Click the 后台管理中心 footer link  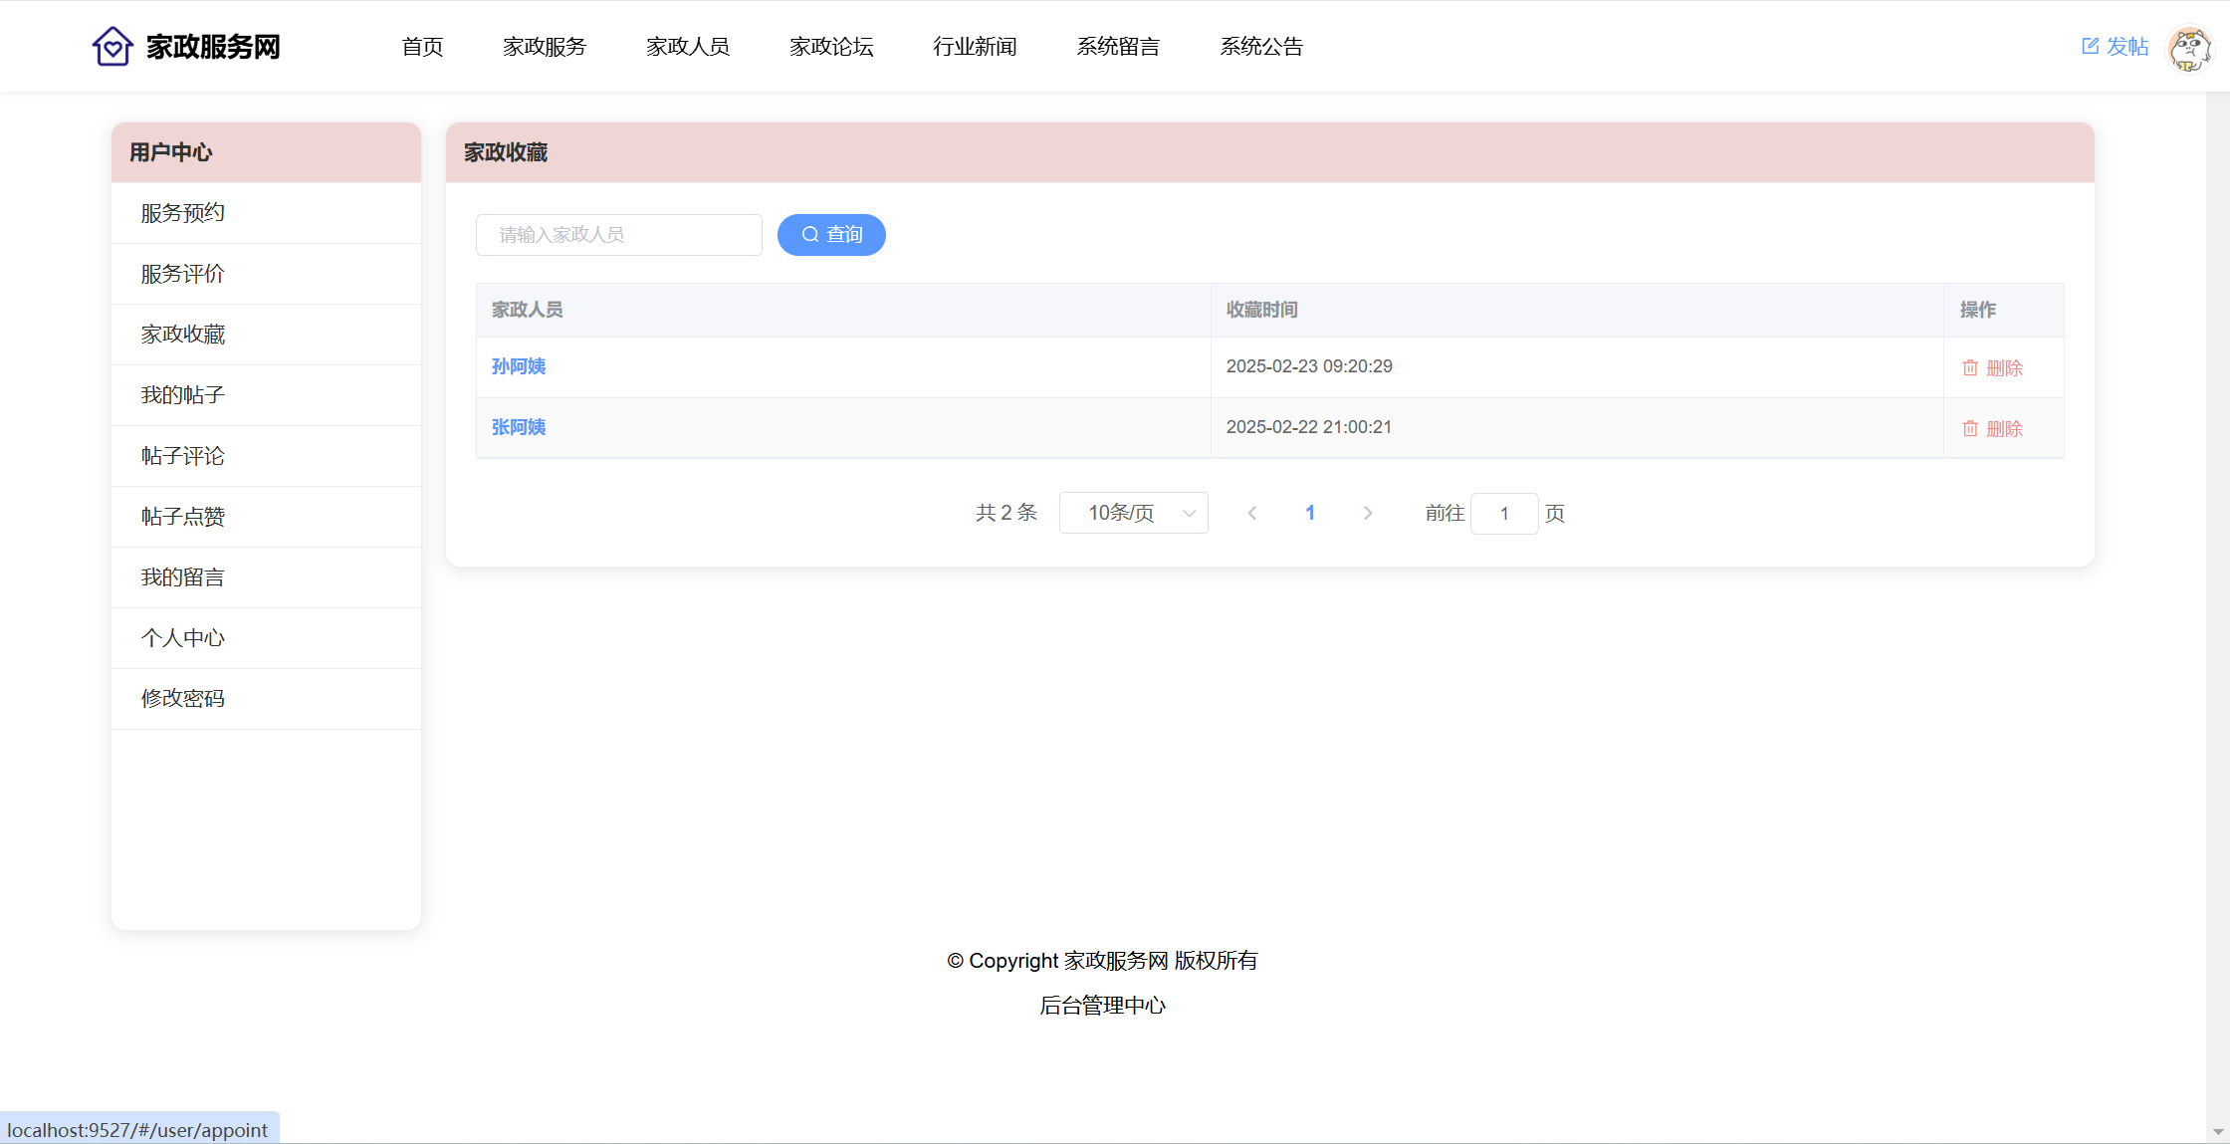tap(1102, 1006)
